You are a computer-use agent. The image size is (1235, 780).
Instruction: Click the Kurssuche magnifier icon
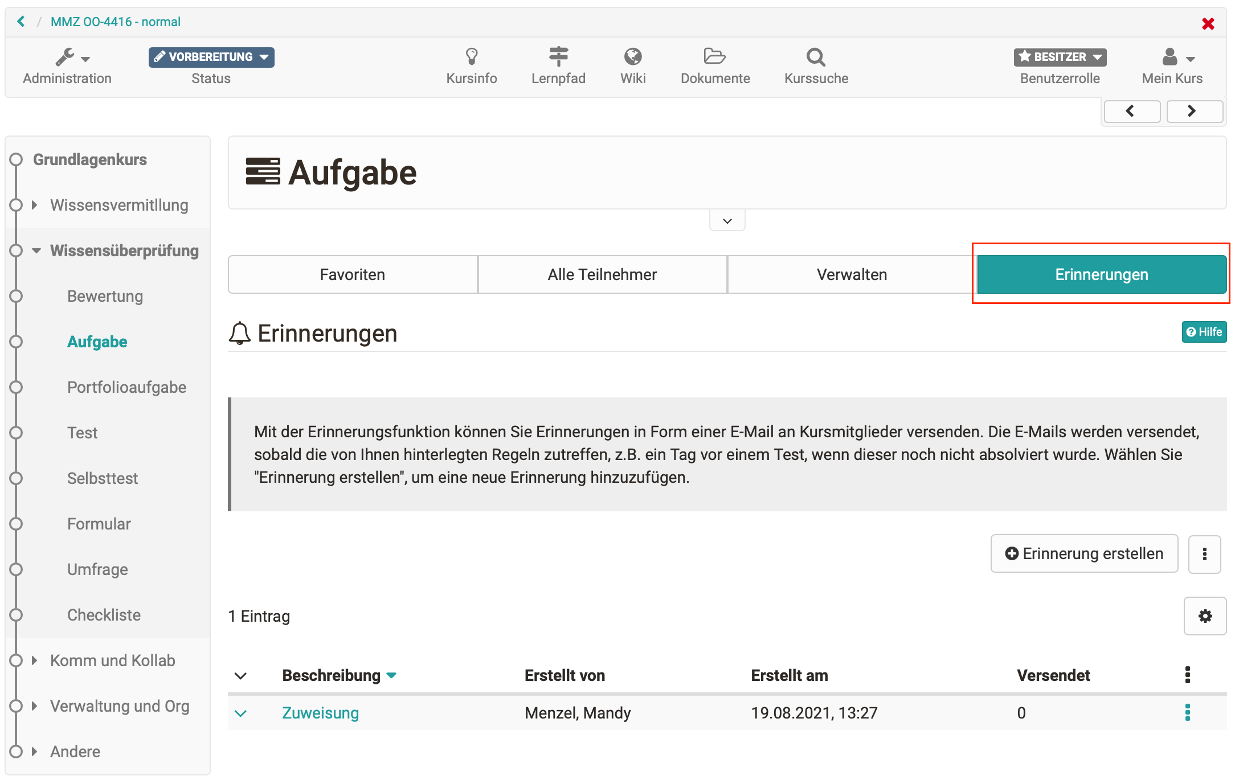tap(816, 57)
